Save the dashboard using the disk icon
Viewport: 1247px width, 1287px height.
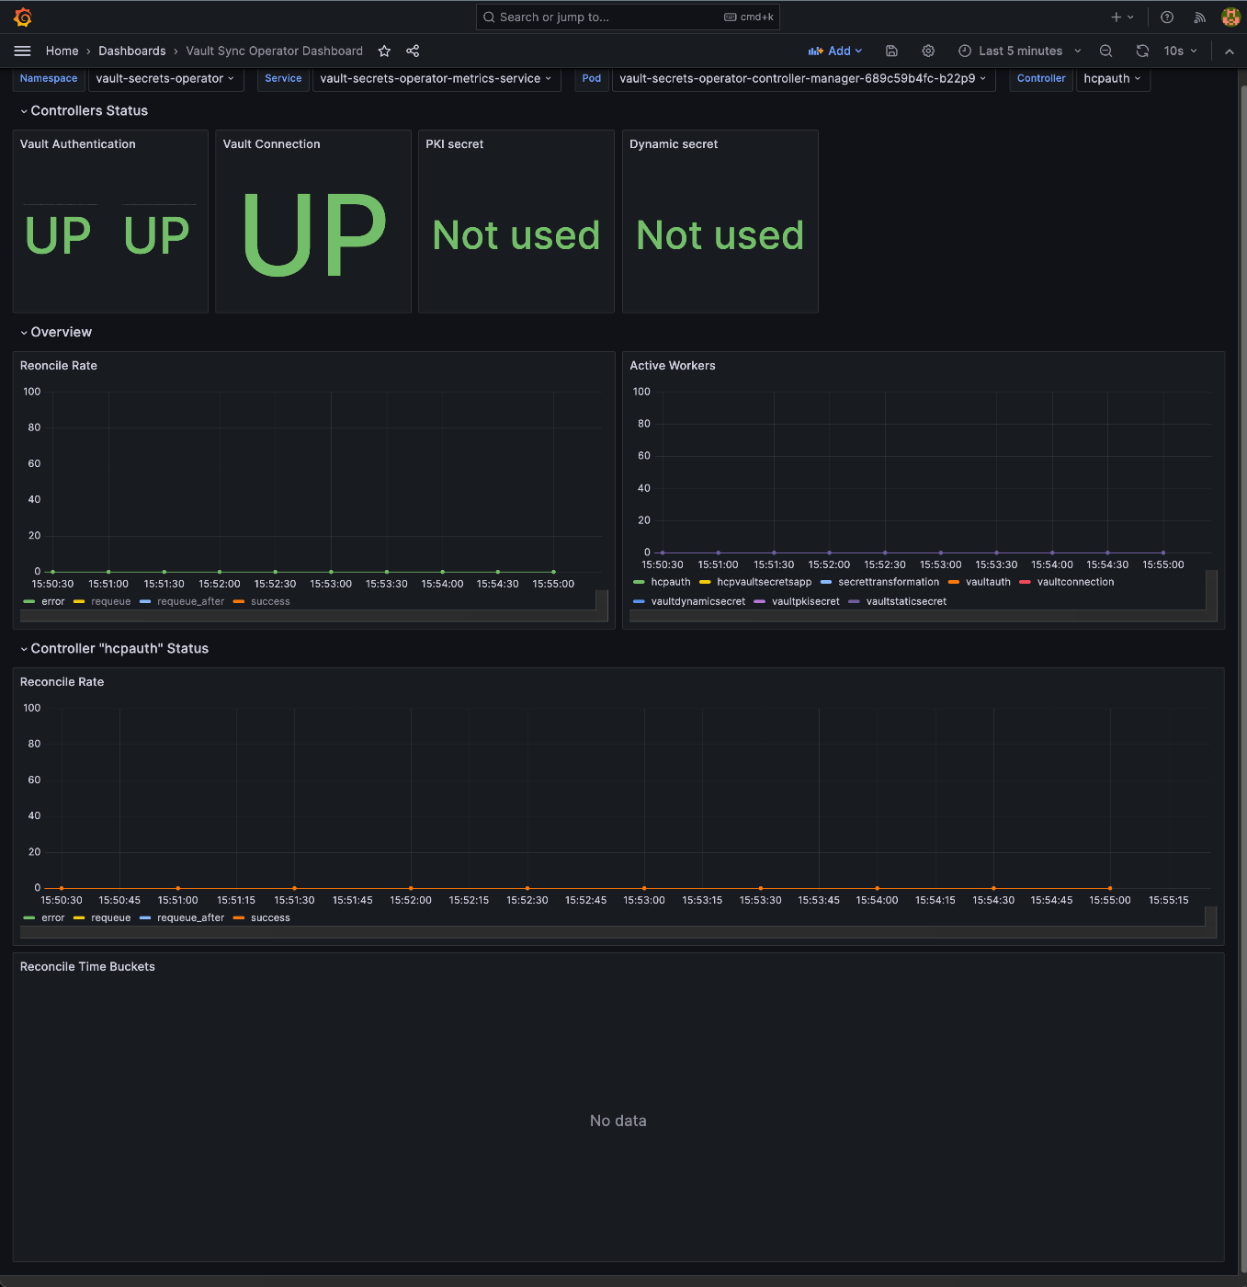891,51
